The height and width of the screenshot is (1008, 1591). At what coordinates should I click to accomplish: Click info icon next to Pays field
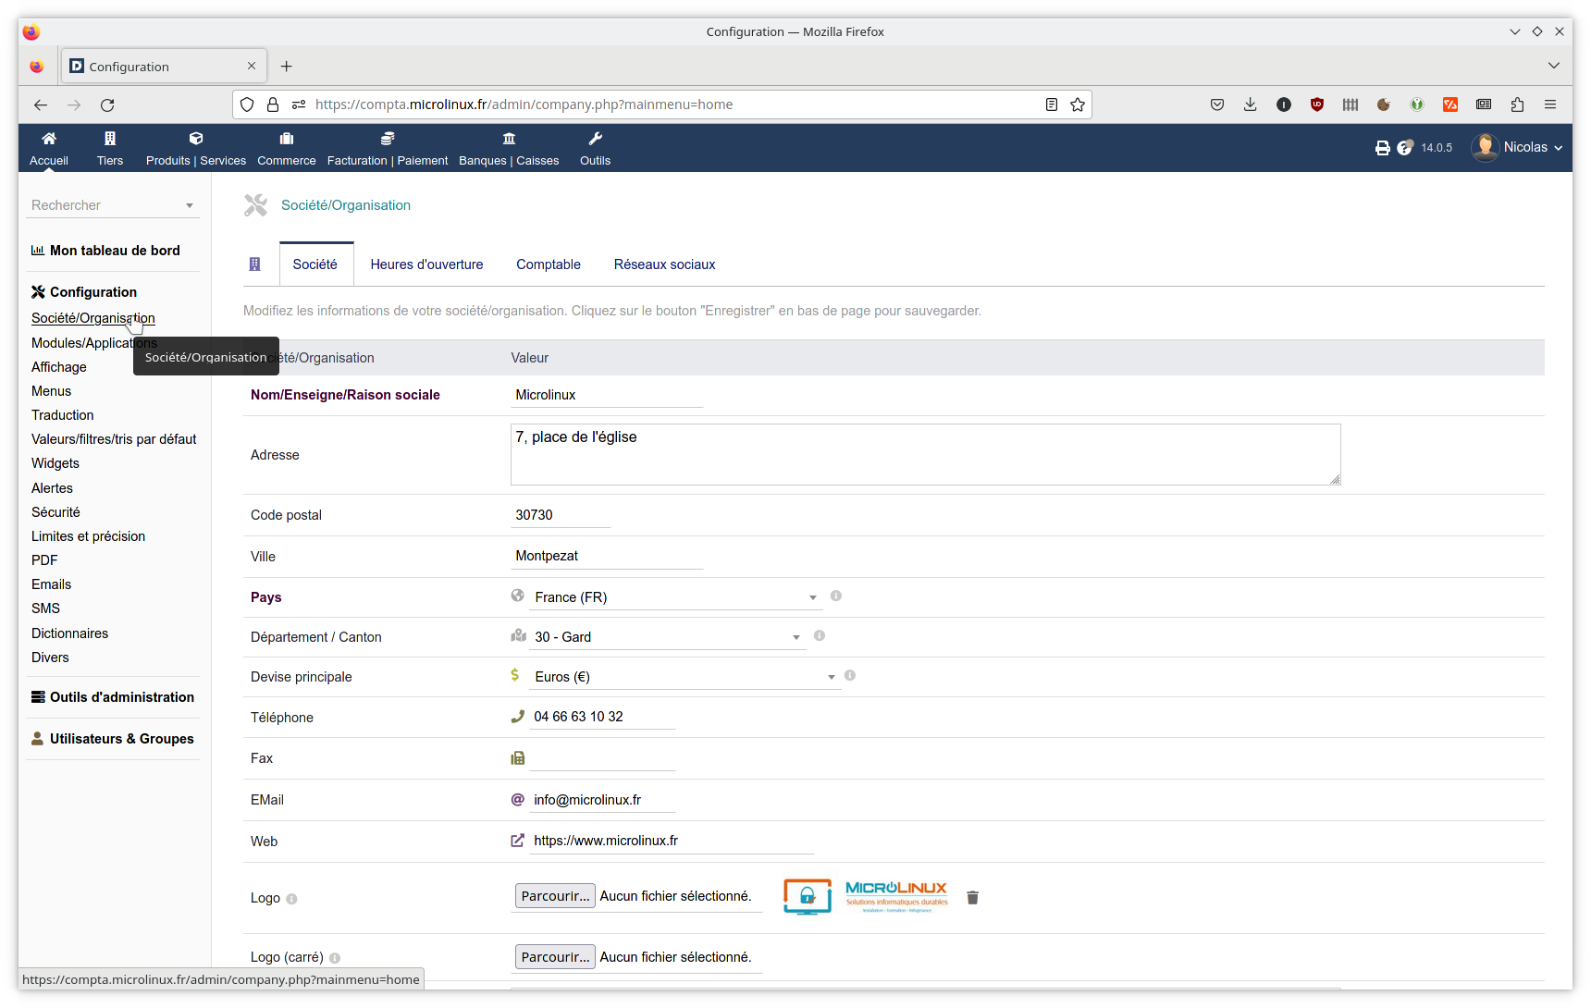836,596
